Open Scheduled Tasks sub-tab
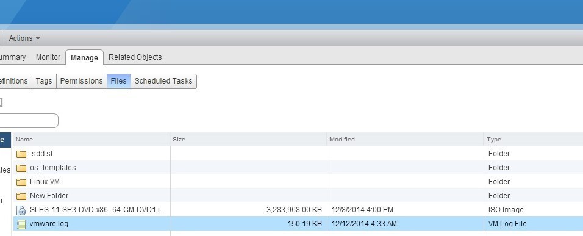583x236 pixels. (163, 81)
